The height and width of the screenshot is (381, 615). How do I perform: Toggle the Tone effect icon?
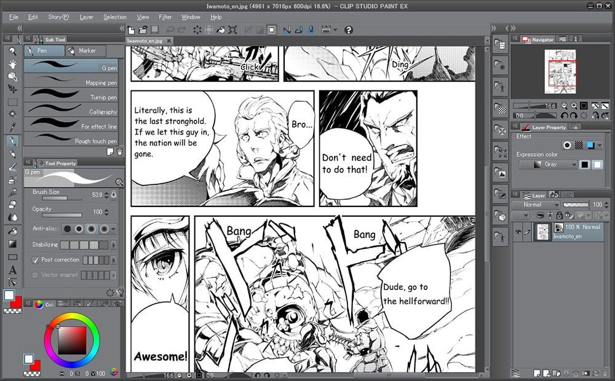tap(579, 146)
